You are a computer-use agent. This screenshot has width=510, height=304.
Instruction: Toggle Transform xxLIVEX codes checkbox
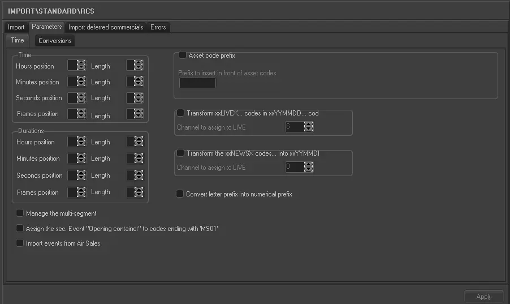pos(180,113)
